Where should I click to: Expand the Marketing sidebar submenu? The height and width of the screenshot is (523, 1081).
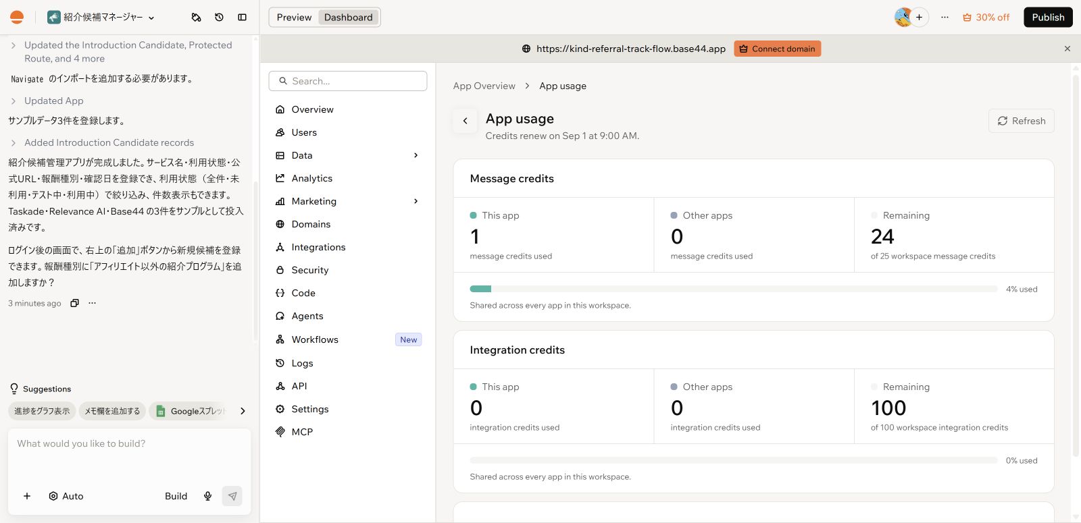[x=416, y=201]
